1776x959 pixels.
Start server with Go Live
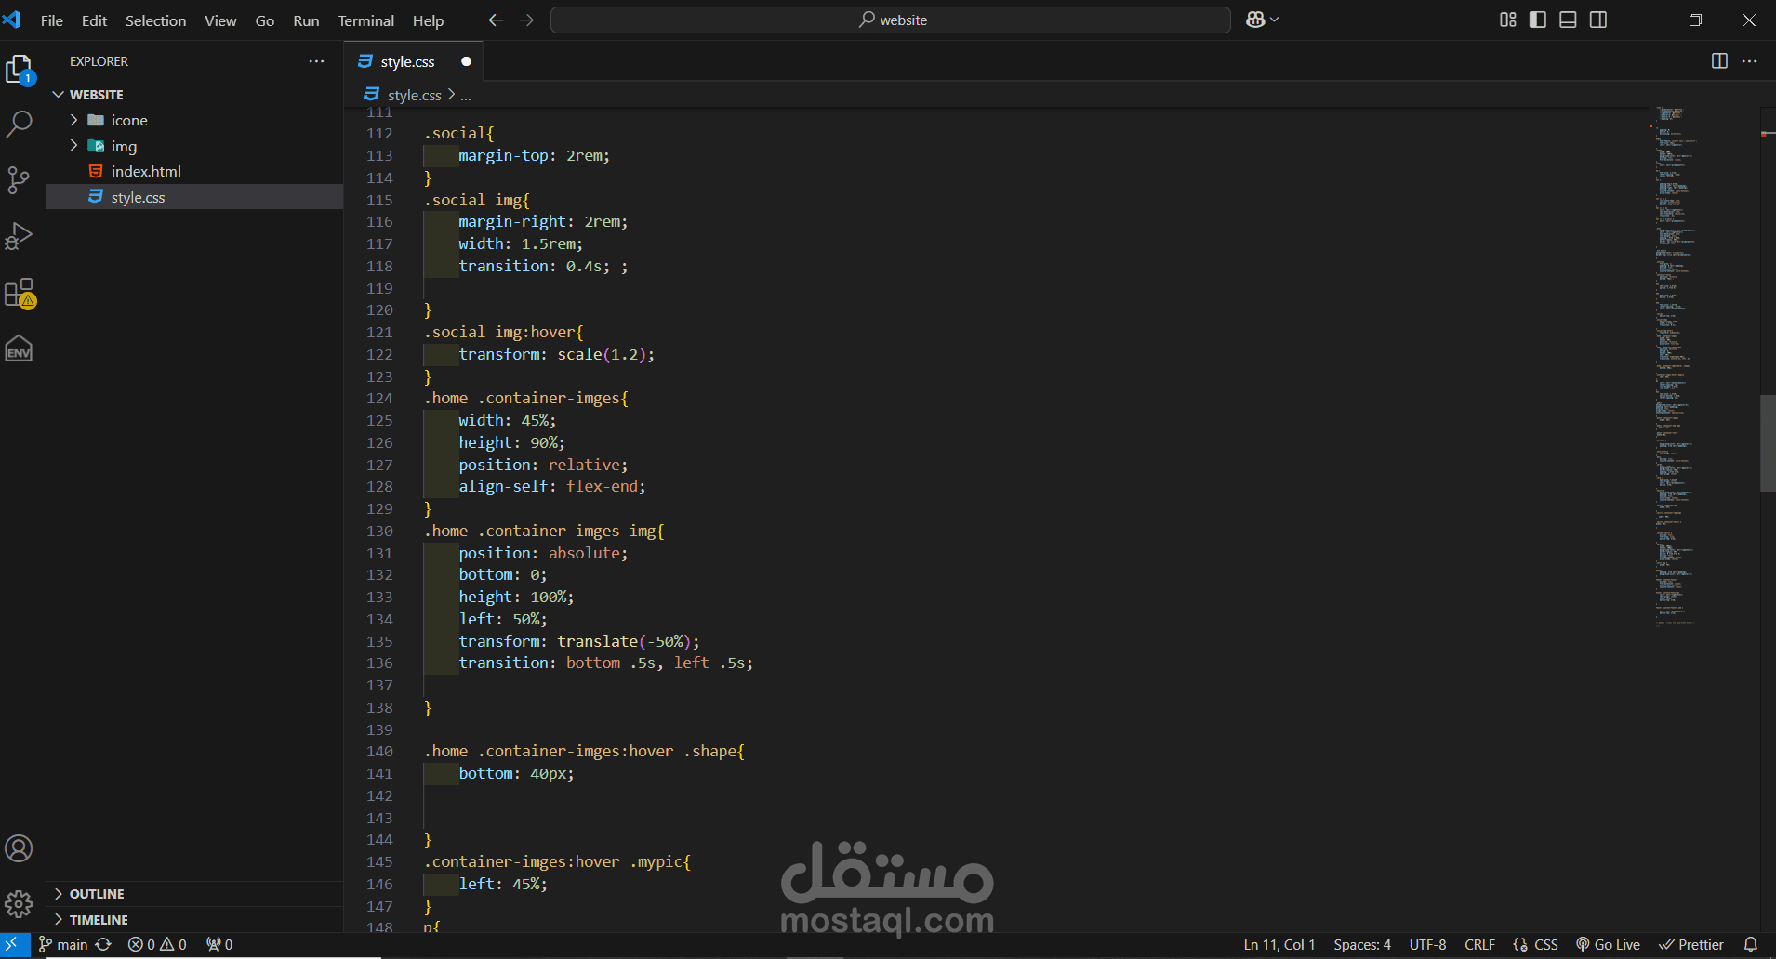pos(1608,944)
